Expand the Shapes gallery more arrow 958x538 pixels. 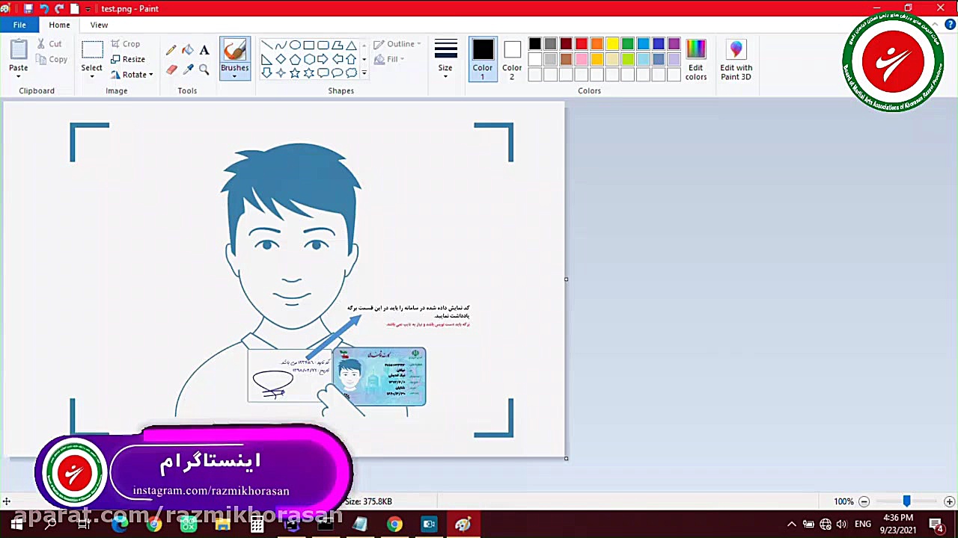364,73
